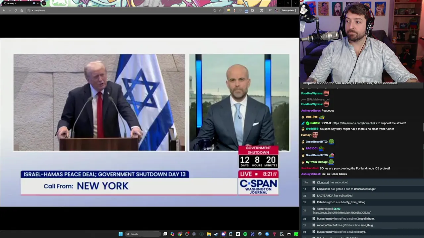This screenshot has height=238, width=424.
Task: Click chat username PAG1001
Action: [312, 148]
